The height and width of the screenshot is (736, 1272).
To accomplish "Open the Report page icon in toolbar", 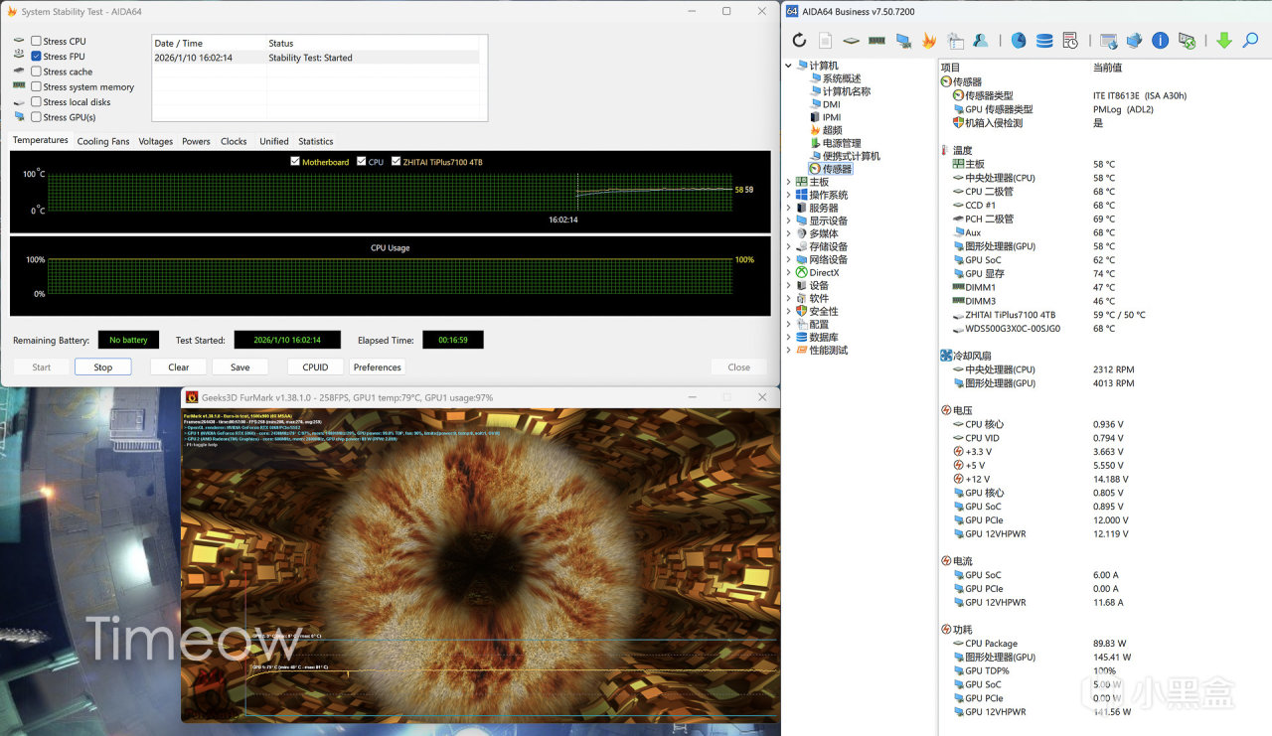I will 825,41.
